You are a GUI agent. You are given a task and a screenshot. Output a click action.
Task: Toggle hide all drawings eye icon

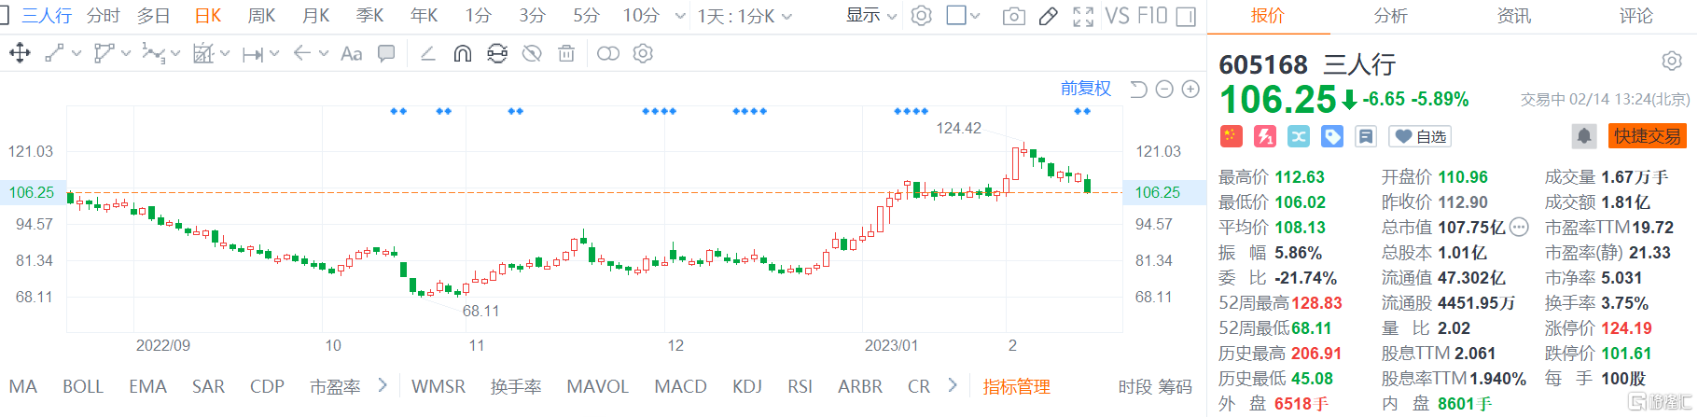pos(532,54)
